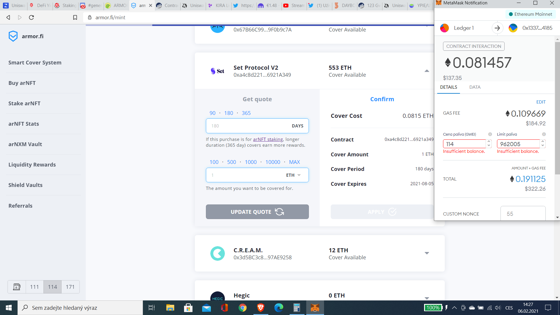
Task: Click the browser bookmark icon
Action: (75, 17)
